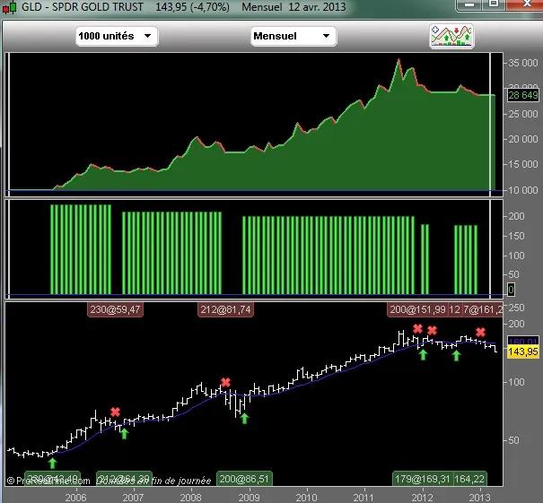This screenshot has width=543, height=503.
Task: Click the trading signals chart icon
Action: (451, 36)
